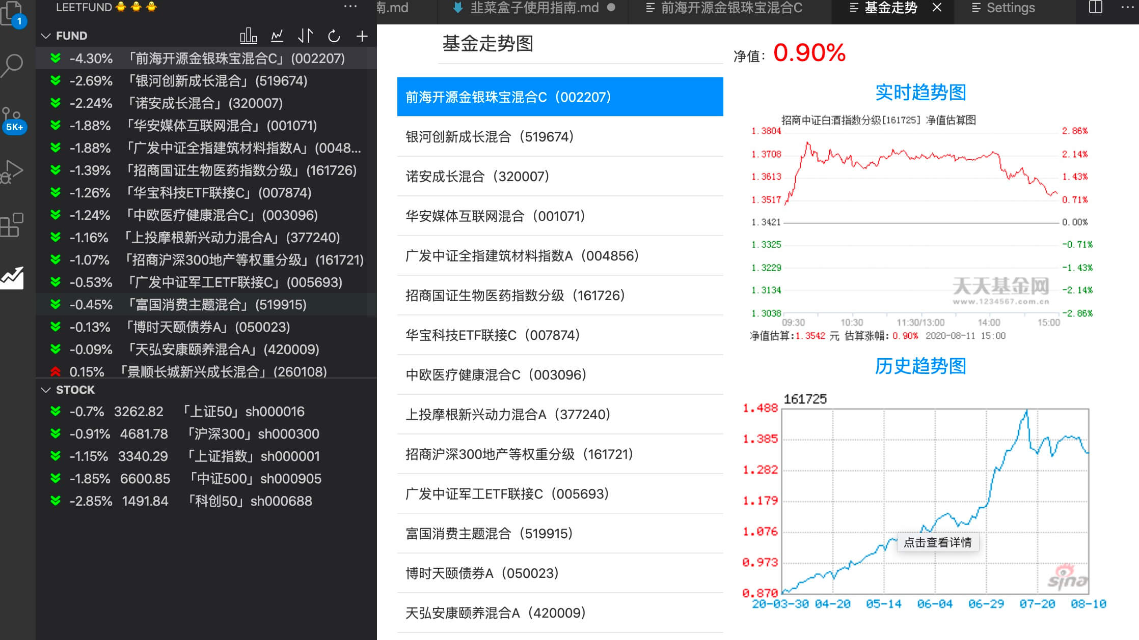Select 科创50 sh000688 stock row
This screenshot has height=640, width=1139.
point(206,501)
